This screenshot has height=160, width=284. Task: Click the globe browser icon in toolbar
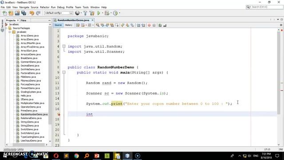point(77,13)
